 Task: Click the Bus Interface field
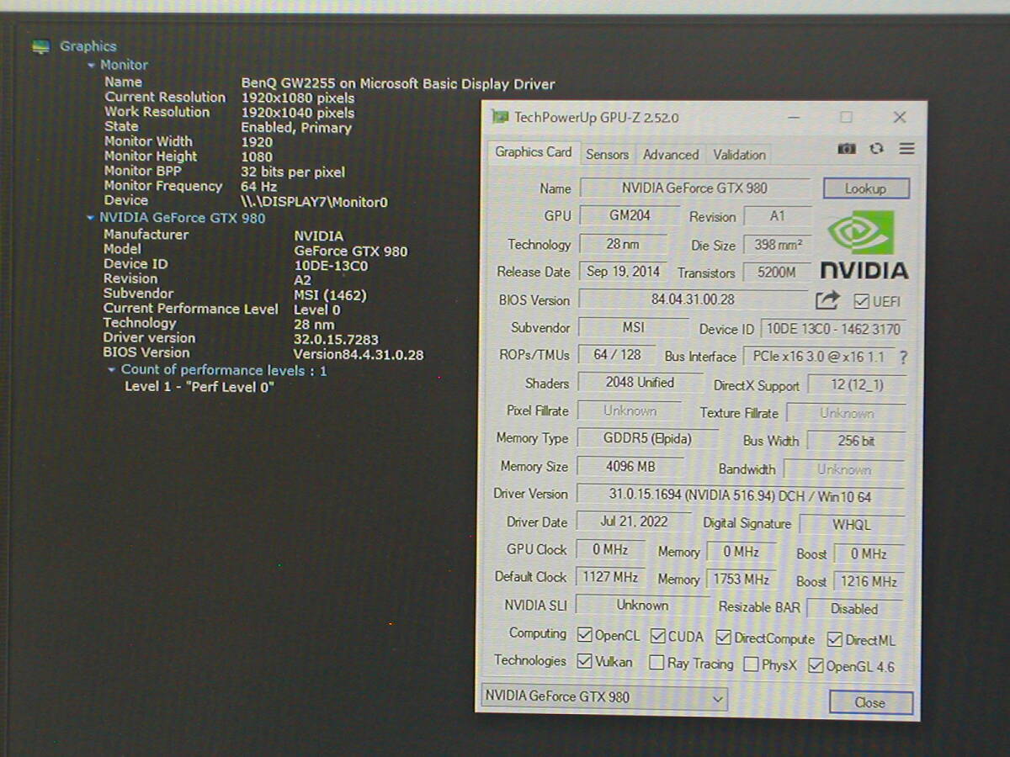click(817, 357)
